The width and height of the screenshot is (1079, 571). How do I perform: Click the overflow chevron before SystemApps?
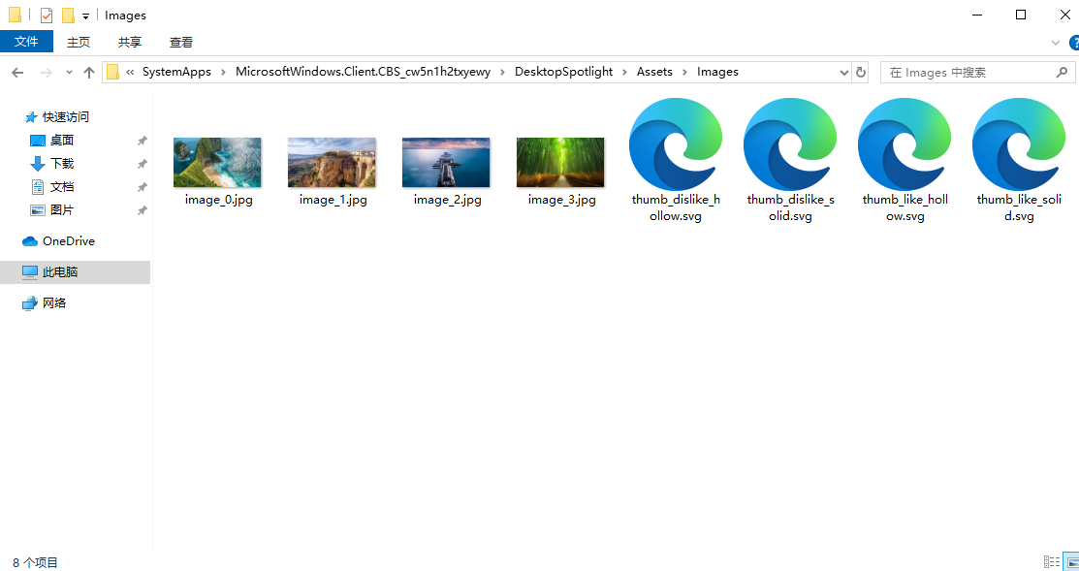[x=129, y=73]
